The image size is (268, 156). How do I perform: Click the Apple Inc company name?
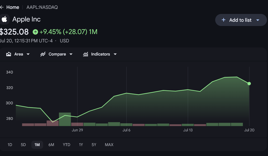tap(27, 19)
